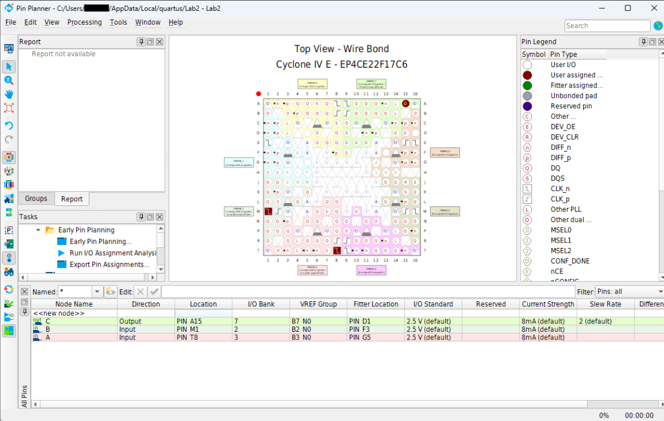Click the io checkmark analysis icon
The height and width of the screenshot is (421, 664).
(9, 303)
